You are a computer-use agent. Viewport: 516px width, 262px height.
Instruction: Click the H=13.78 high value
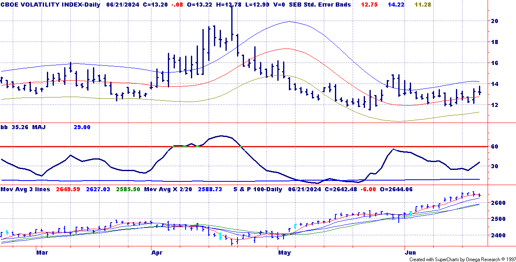point(230,5)
